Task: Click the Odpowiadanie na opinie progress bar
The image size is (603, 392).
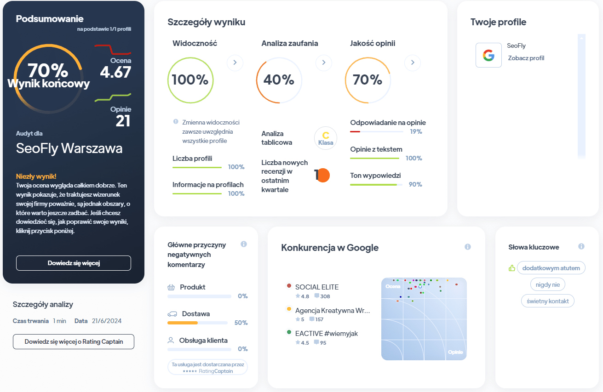Action: click(x=377, y=132)
